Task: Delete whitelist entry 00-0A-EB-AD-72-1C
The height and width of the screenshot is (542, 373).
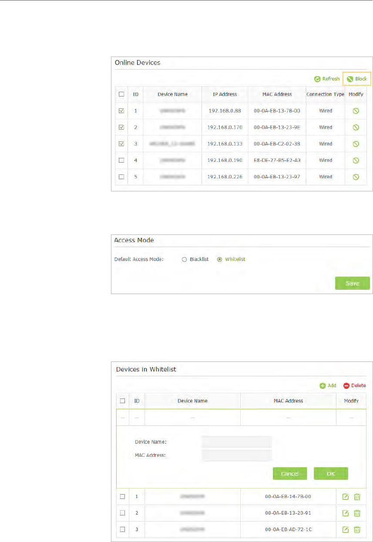Action: pos(357,529)
